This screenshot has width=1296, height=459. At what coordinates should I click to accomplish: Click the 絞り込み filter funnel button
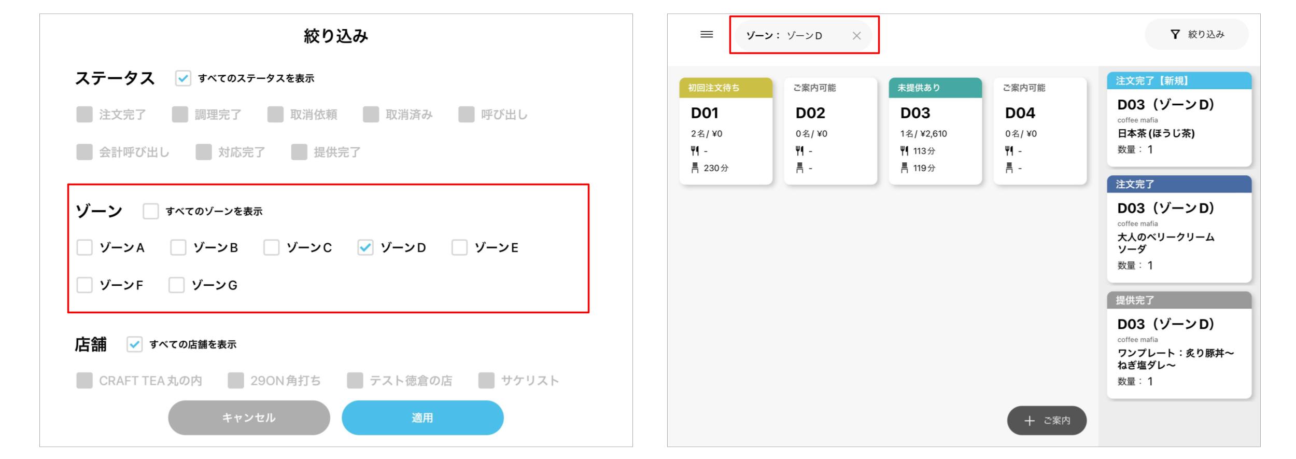1196,35
